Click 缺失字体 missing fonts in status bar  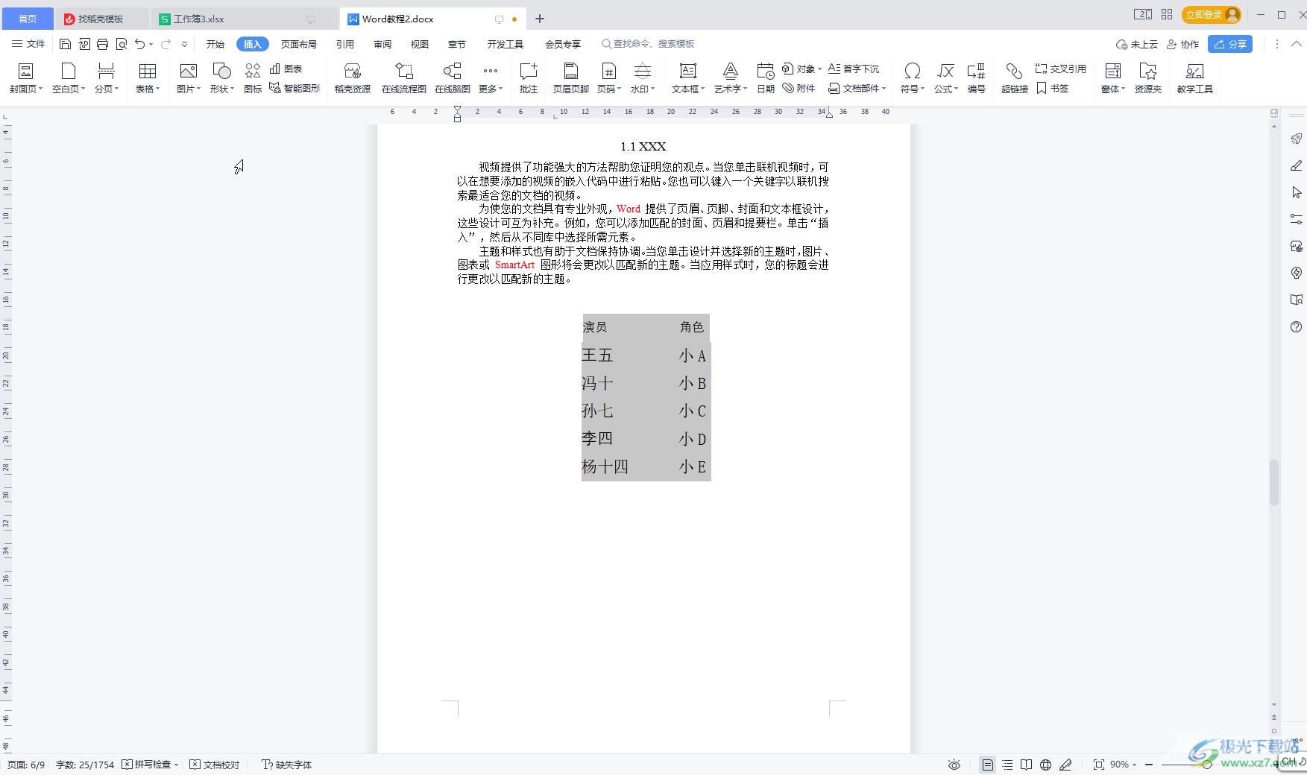(x=287, y=765)
